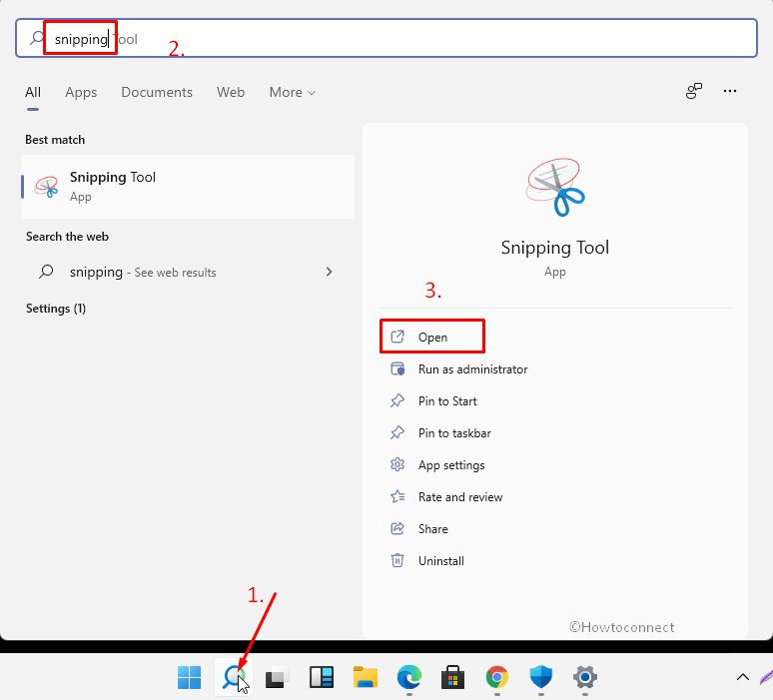This screenshot has width=773, height=700.
Task: Open Microsoft Store from taskbar
Action: coord(453,677)
